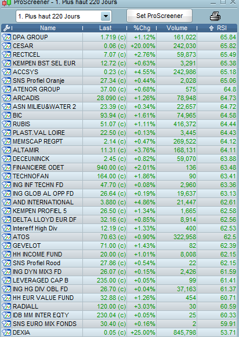Click RADIALL change value +3.03%
Image resolution: width=239 pixels, height=337 pixels.
click(x=144, y=306)
